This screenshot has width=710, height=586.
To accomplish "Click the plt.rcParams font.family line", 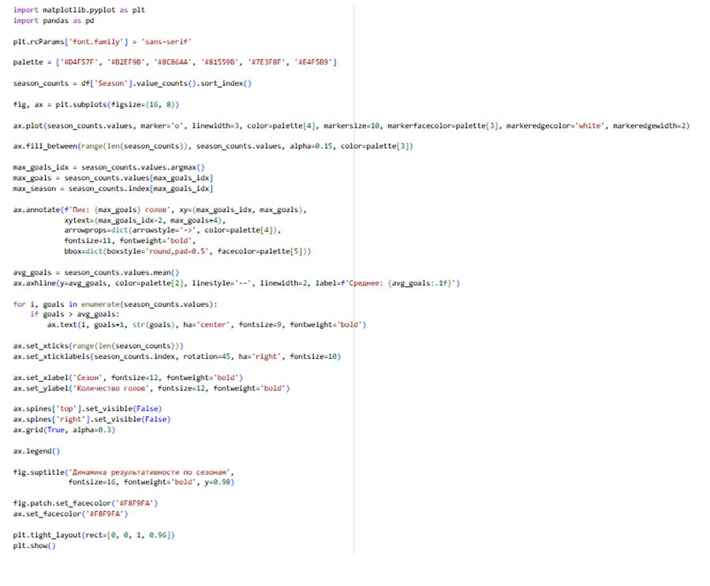I will (x=103, y=42).
